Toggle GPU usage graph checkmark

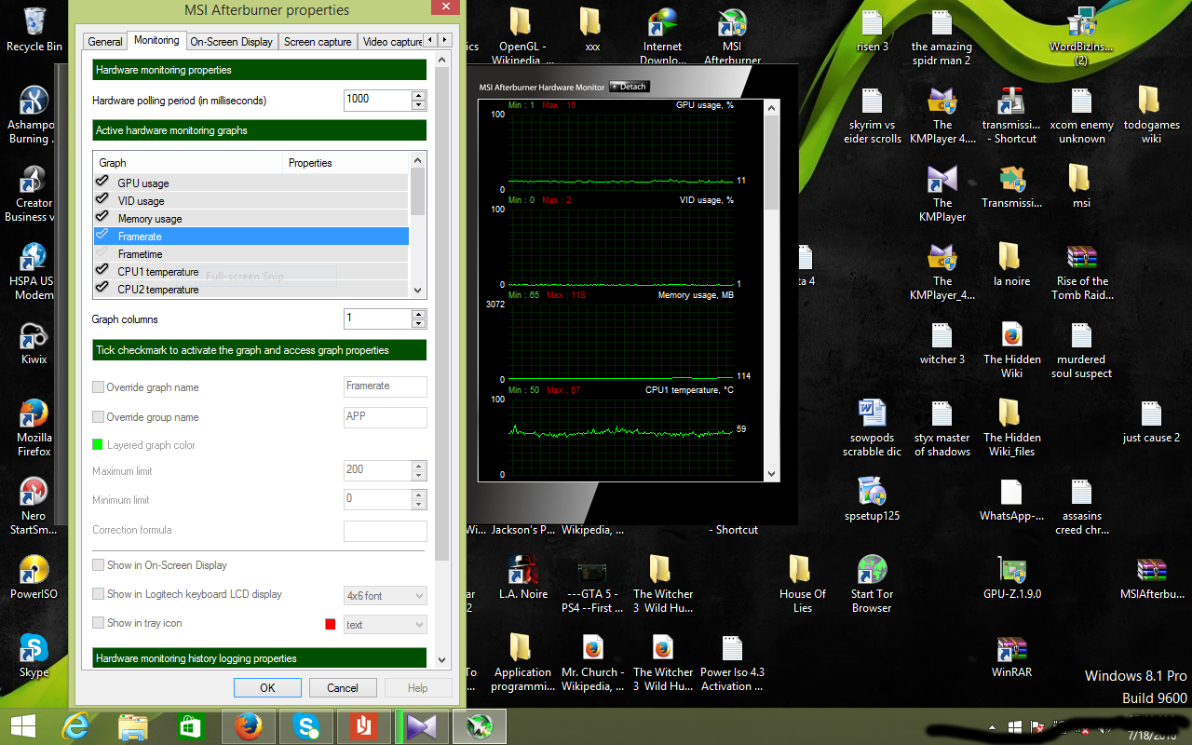(102, 183)
